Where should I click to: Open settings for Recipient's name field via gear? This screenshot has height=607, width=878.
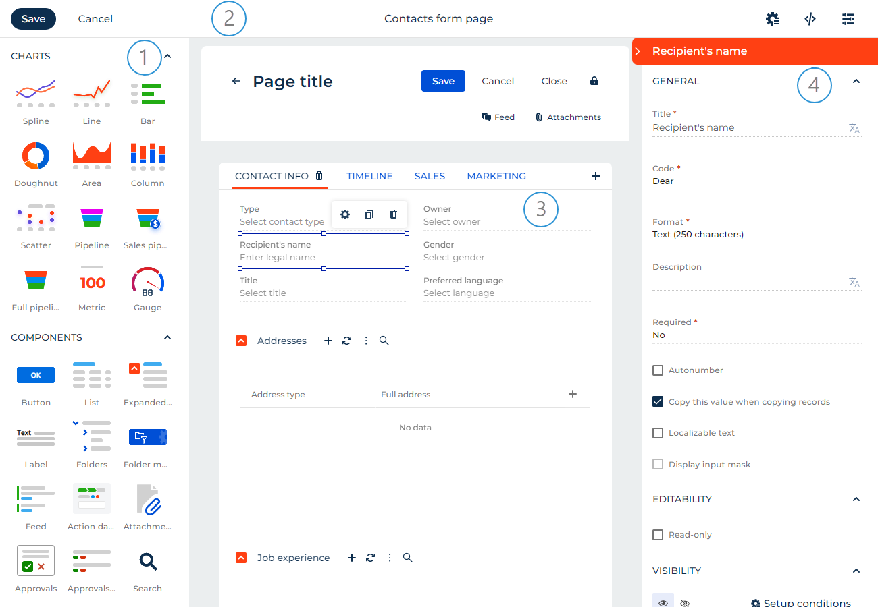(x=345, y=214)
